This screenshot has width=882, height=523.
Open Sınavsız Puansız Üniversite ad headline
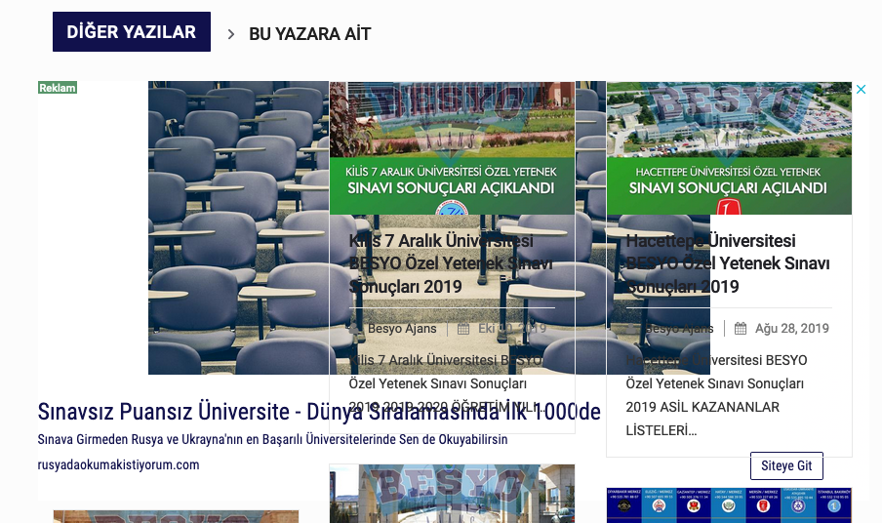(319, 412)
